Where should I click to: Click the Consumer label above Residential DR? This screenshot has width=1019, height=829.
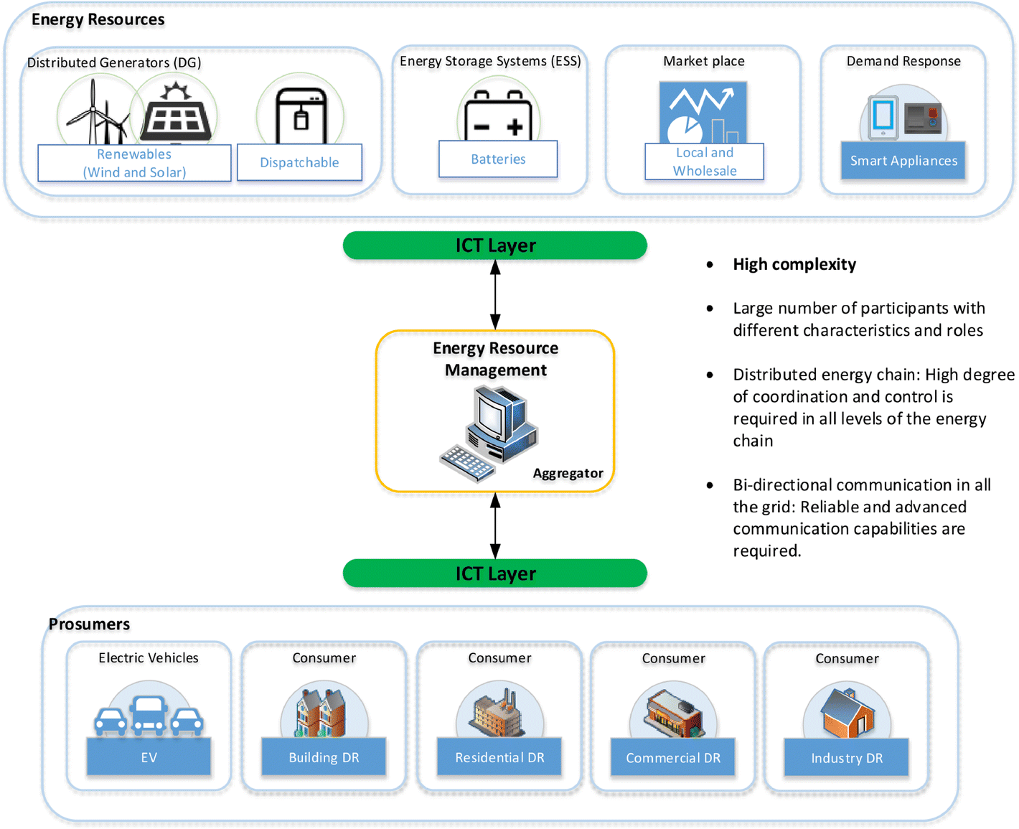tap(499, 657)
